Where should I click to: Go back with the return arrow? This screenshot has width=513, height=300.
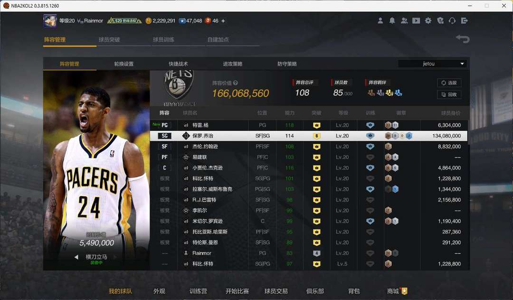463,39
